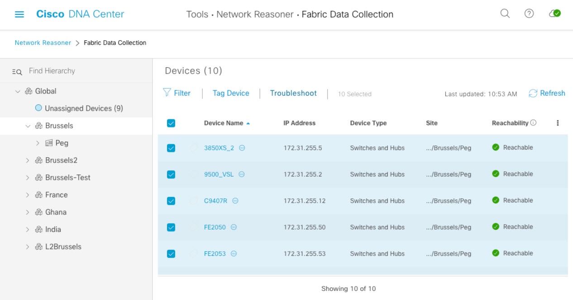Click the Cisco DNA Center logo
This screenshot has width=573, height=300.
pos(80,14)
